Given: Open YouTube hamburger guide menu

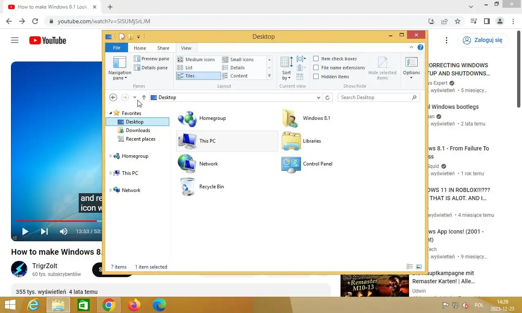Looking at the screenshot, I should (x=15, y=40).
